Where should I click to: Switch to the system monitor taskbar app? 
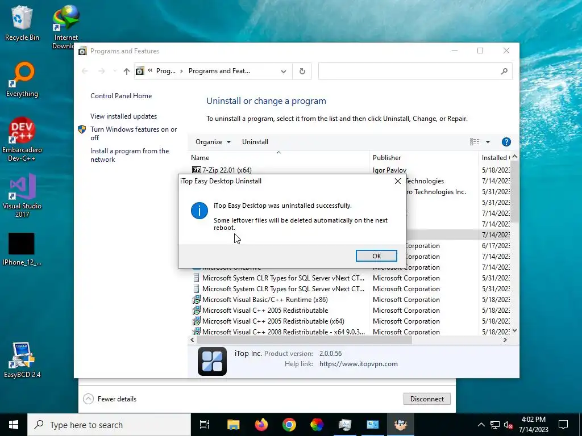pos(345,425)
